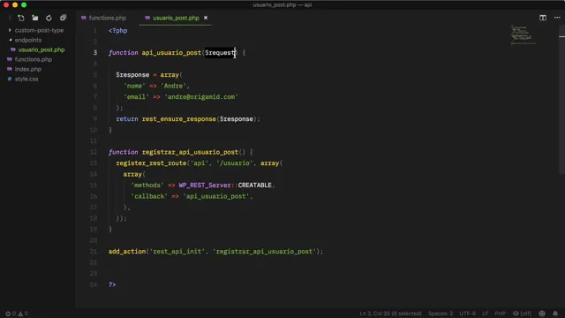Open the editor more actions menu
The image size is (565, 318).
(557, 18)
